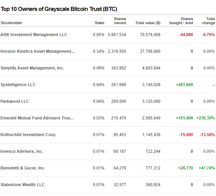
Task: Click Rothschild Investment Corp. name
Action: (28, 134)
